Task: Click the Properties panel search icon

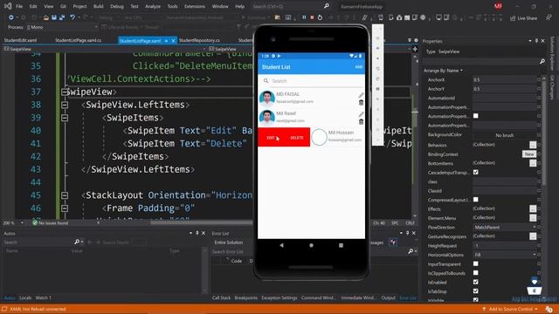Action: point(542,62)
